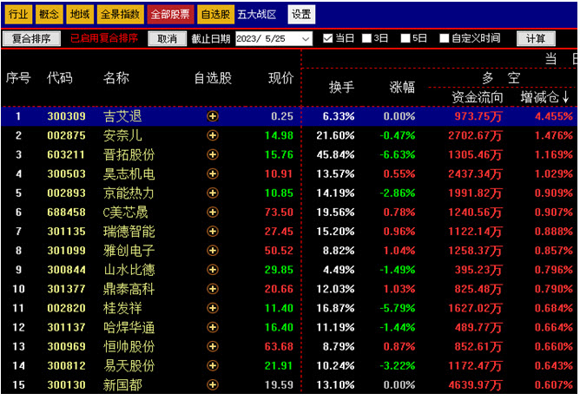Click the 73.50 price value
The width and height of the screenshot is (580, 400).
coord(279,213)
